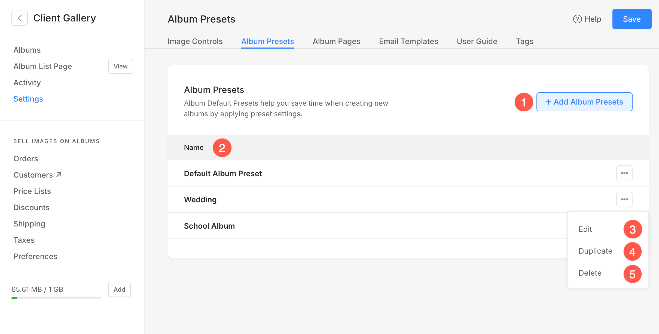Open Price Lists in sidebar
This screenshot has width=659, height=334.
pos(32,191)
